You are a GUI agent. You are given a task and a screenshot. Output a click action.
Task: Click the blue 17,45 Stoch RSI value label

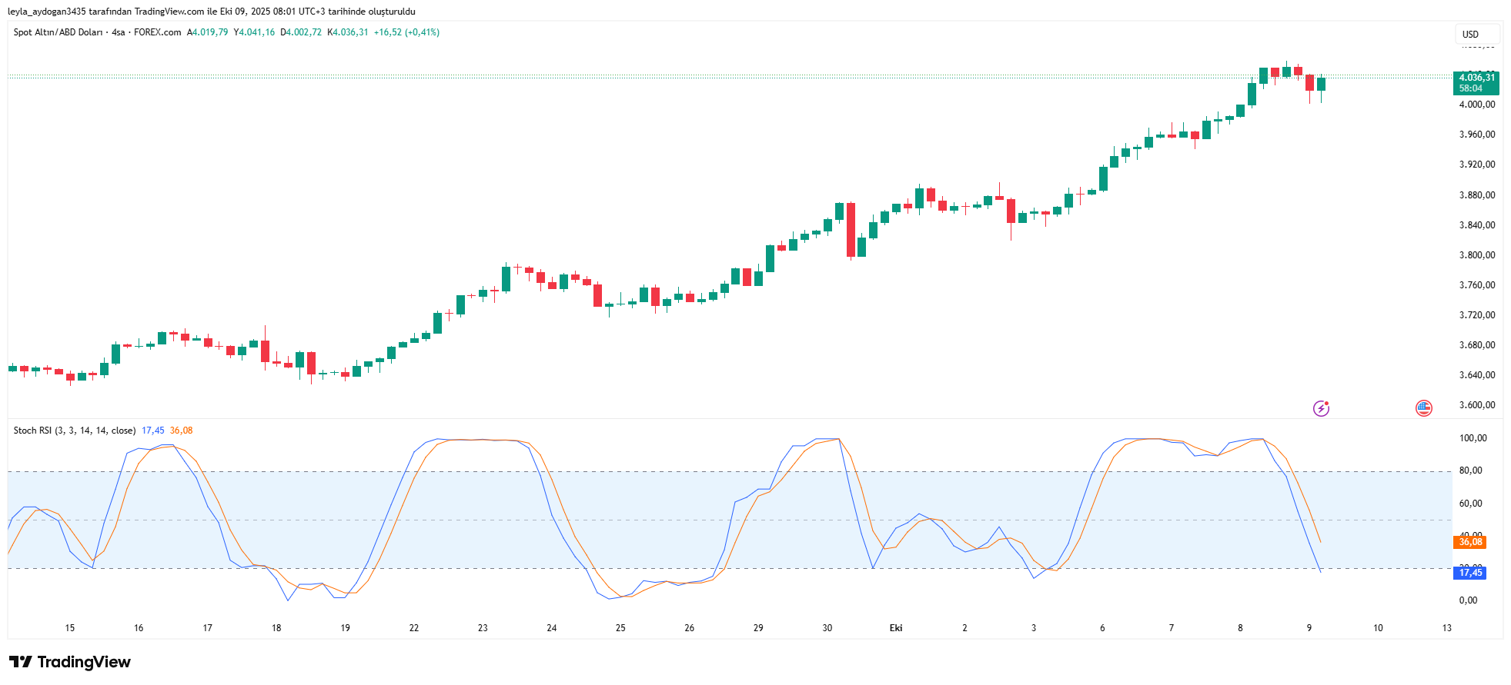pyautogui.click(x=1470, y=573)
